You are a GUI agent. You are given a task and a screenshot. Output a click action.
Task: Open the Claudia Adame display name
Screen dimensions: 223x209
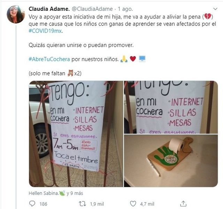click(x=49, y=9)
